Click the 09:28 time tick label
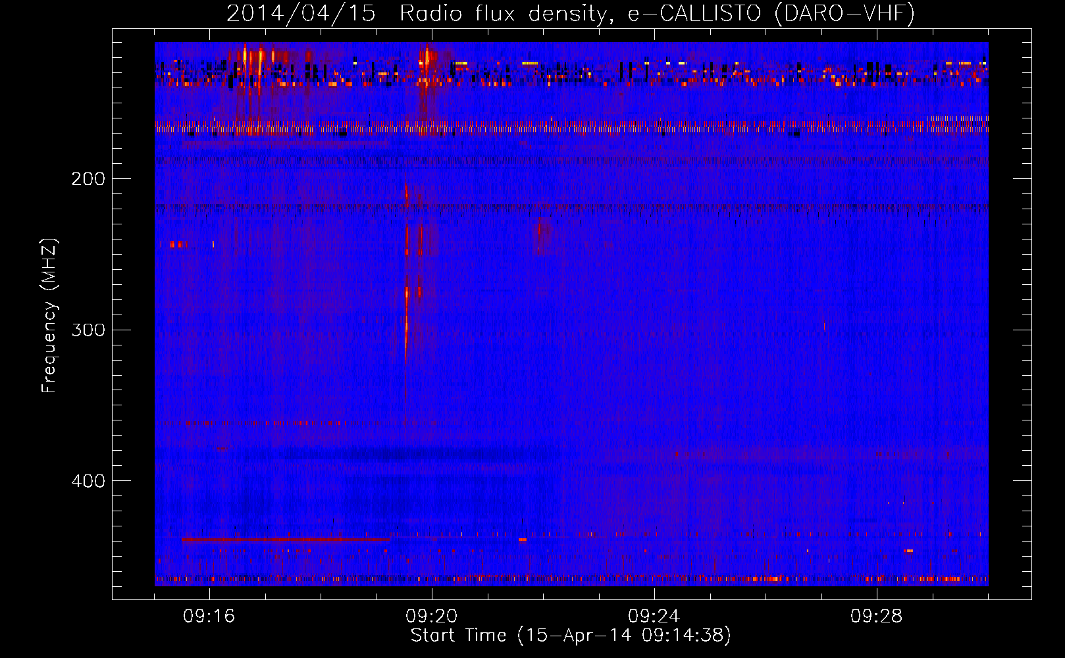 pyautogui.click(x=877, y=617)
